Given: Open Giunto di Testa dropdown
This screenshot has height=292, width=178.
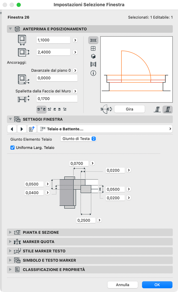Looking at the screenshot, I should pos(78,139).
